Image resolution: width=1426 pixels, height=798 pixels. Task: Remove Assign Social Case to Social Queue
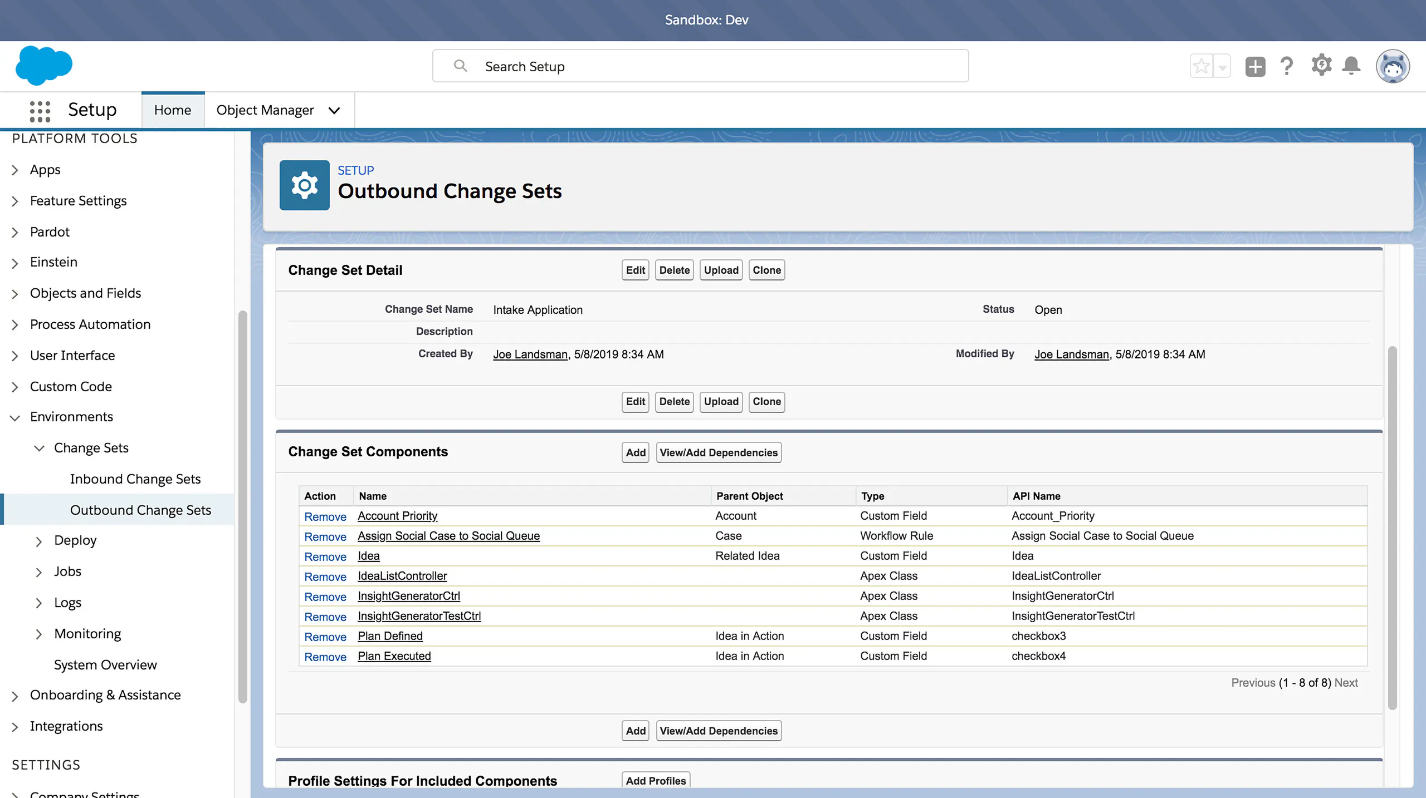[325, 537]
